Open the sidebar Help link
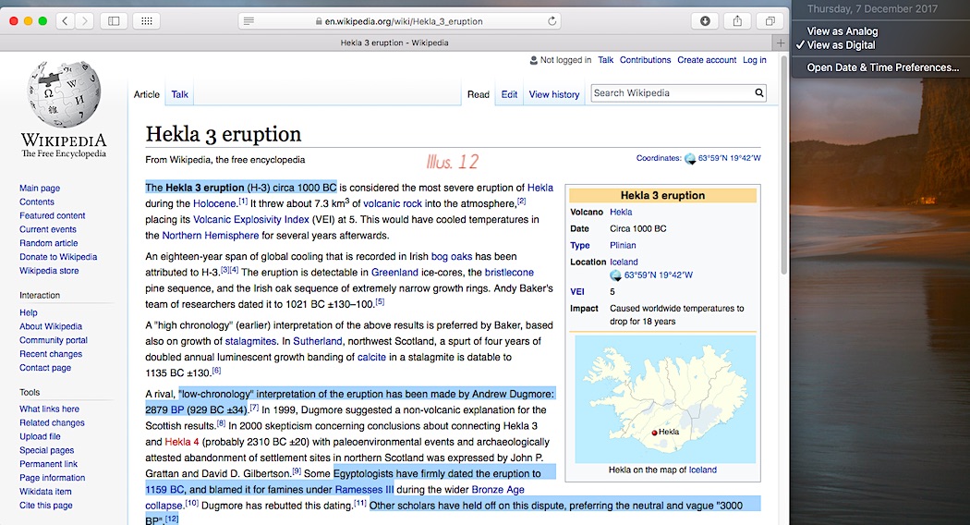Viewport: 970px width, 525px height. pyautogui.click(x=28, y=312)
